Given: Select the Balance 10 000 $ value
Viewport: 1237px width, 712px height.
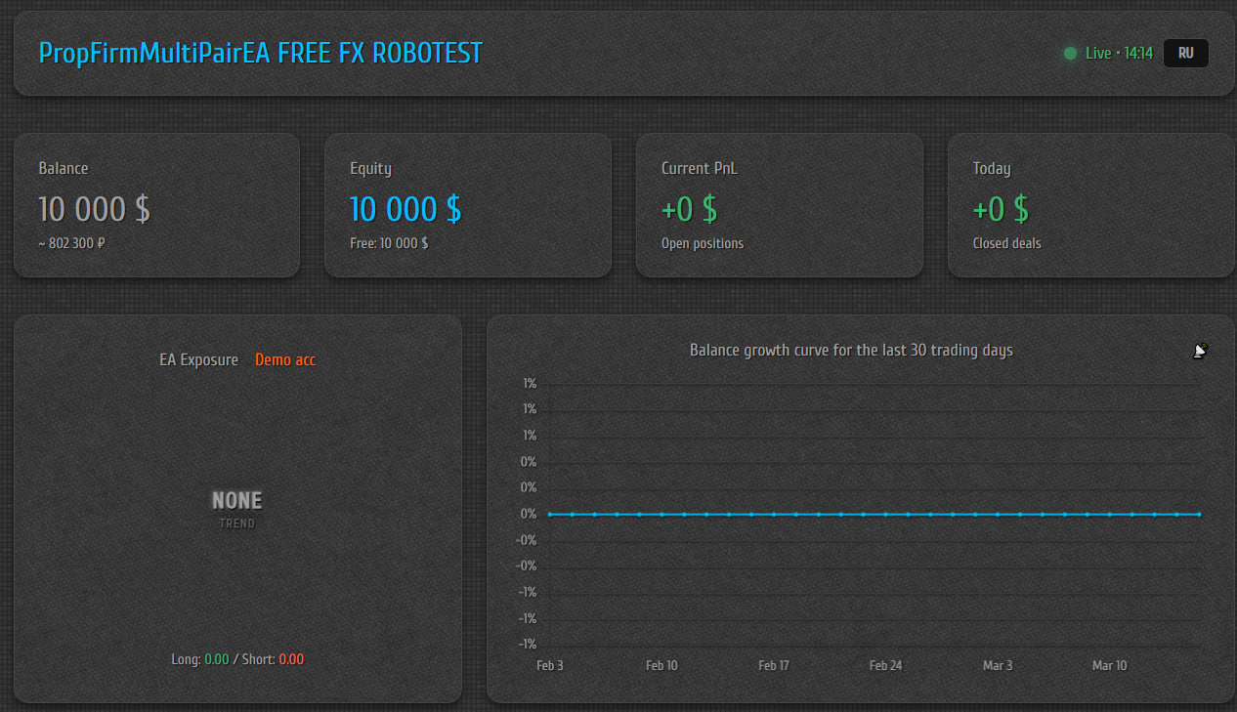Looking at the screenshot, I should (x=94, y=209).
